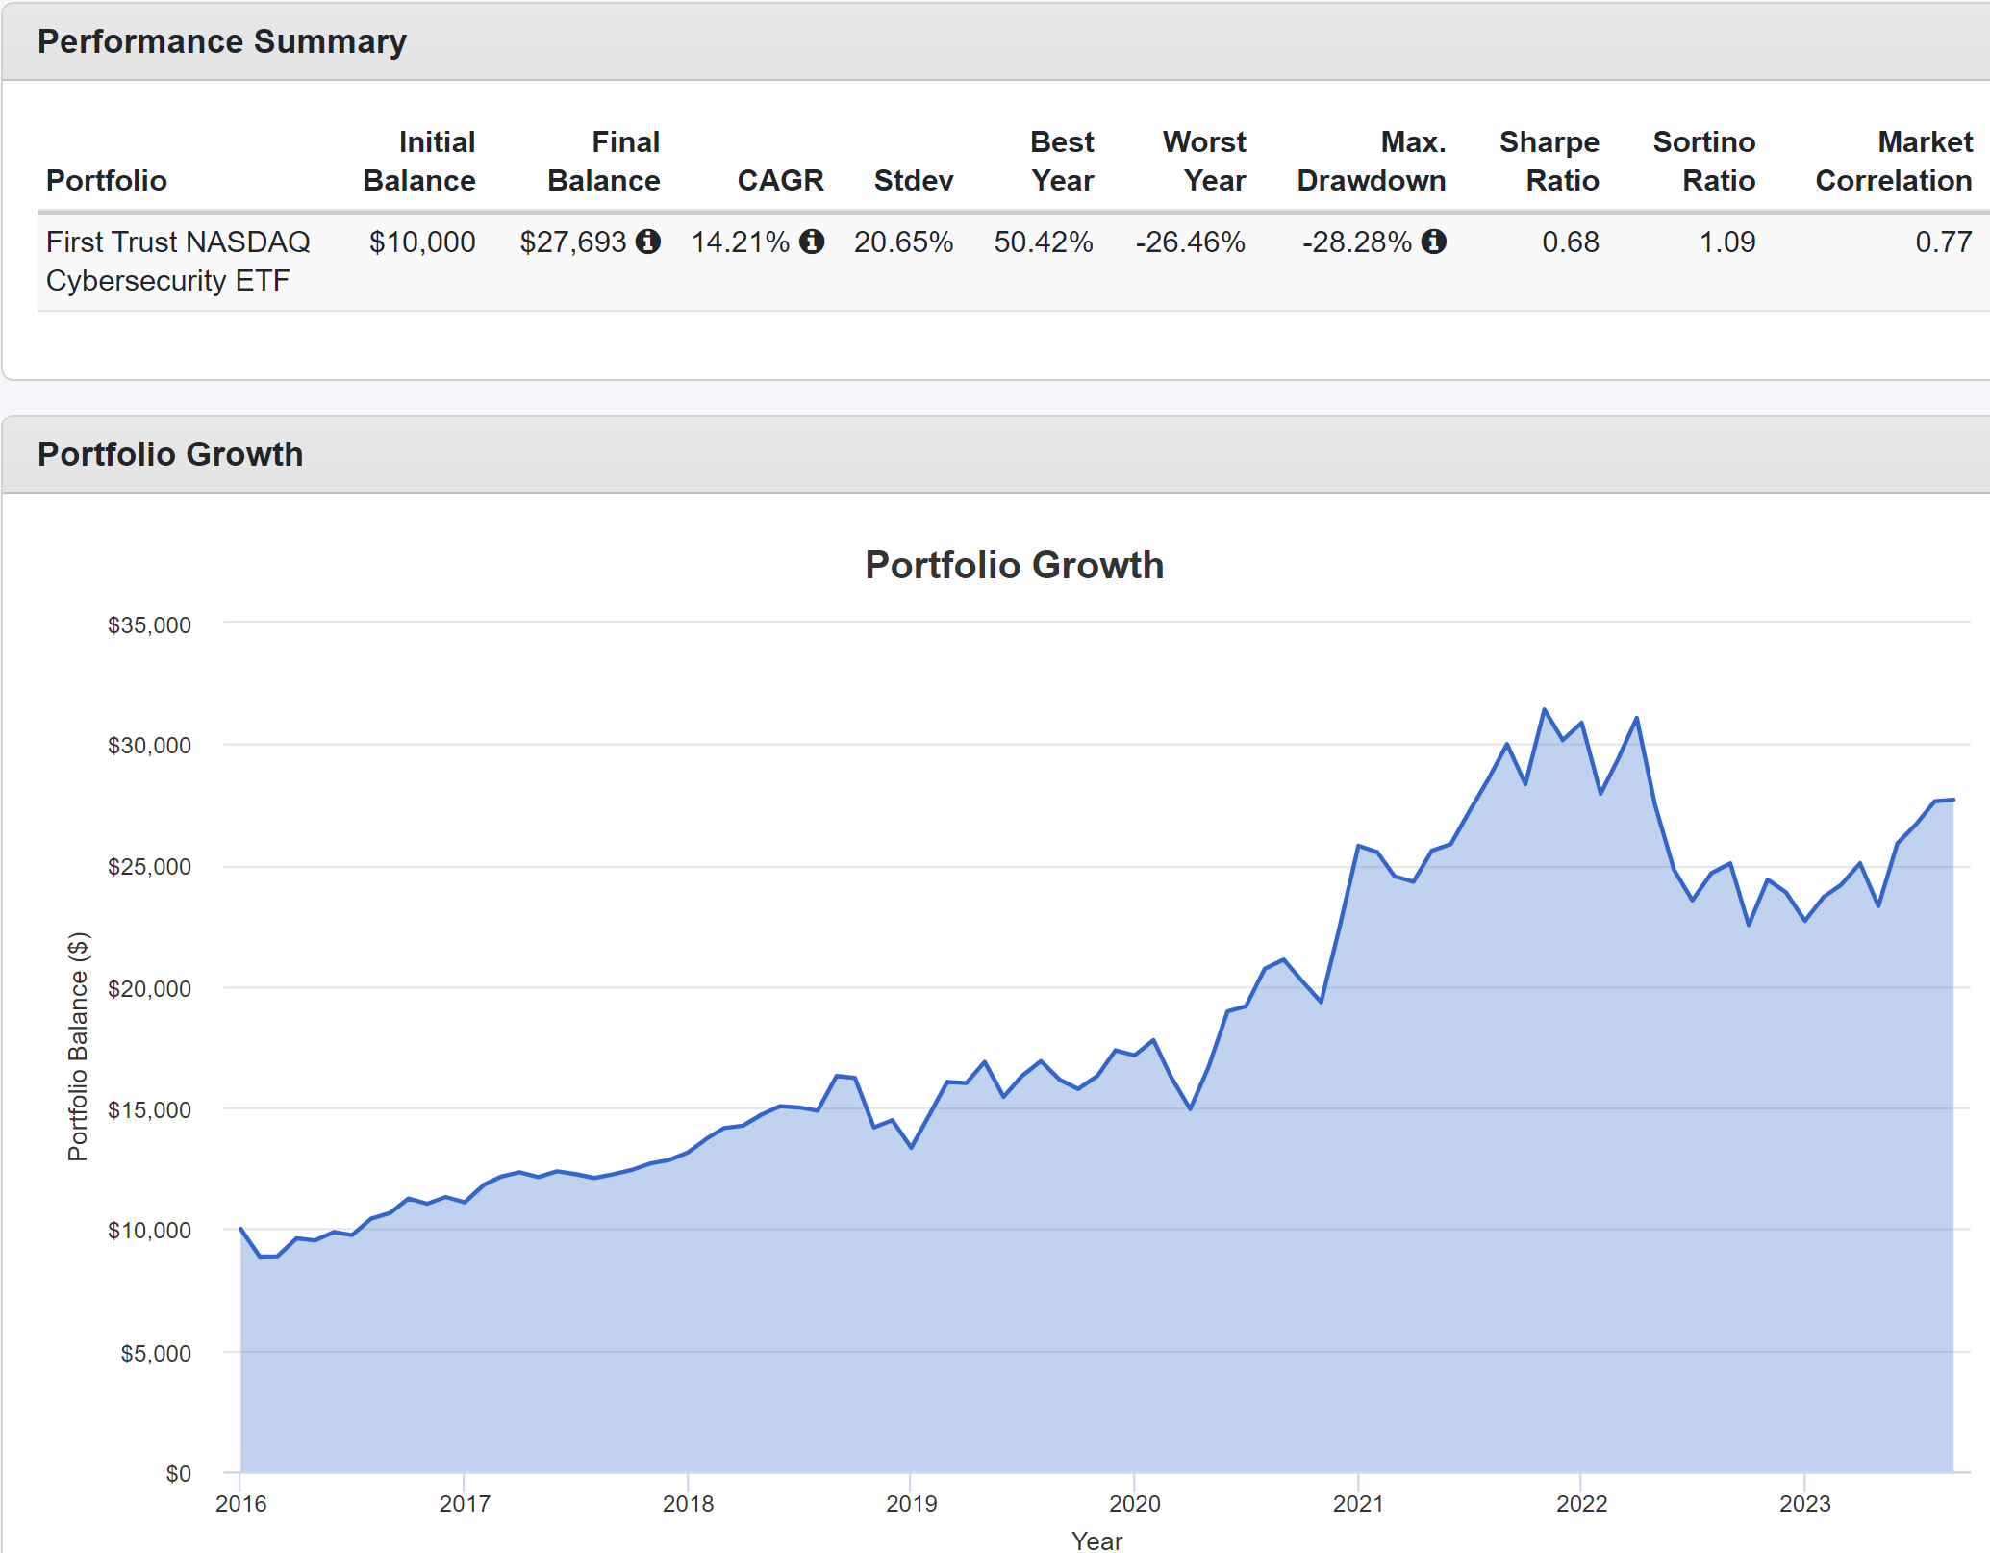The image size is (1990, 1553).
Task: Select the First Trust NASDAQ Cybersecurity ETF name
Action: click(178, 261)
